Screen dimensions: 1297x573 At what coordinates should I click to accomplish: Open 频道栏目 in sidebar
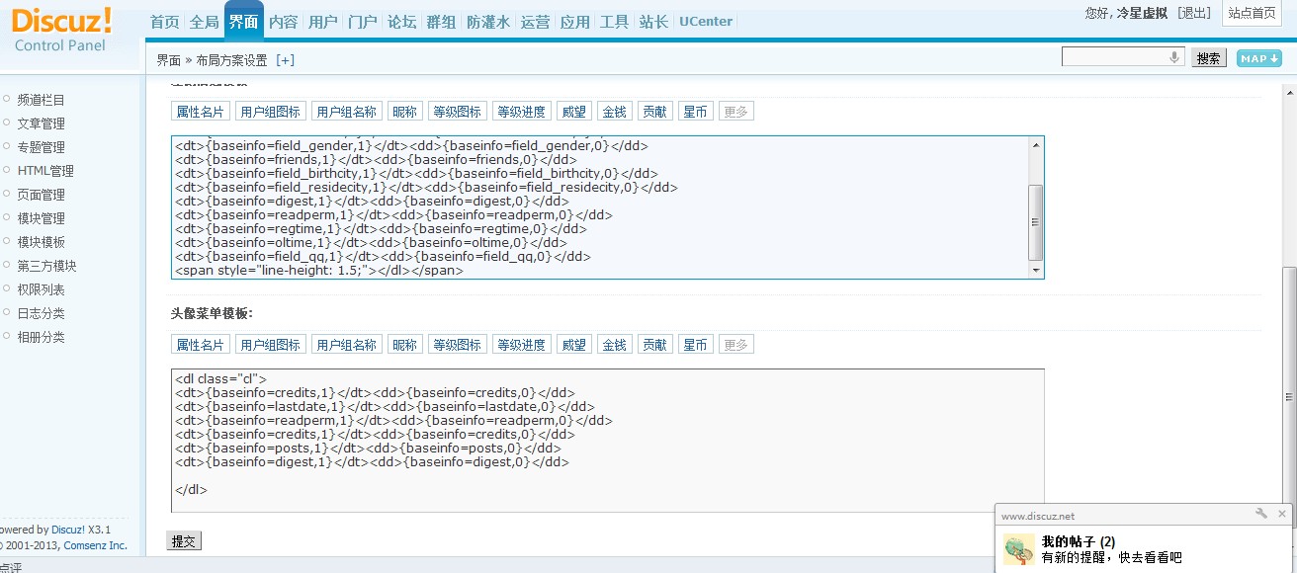41,100
